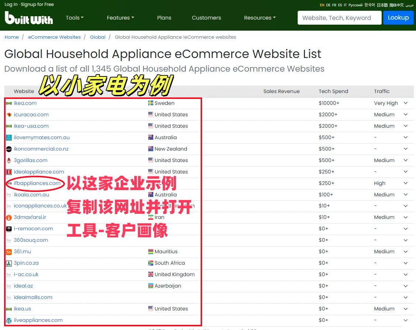Open the Features menu

pos(120,17)
